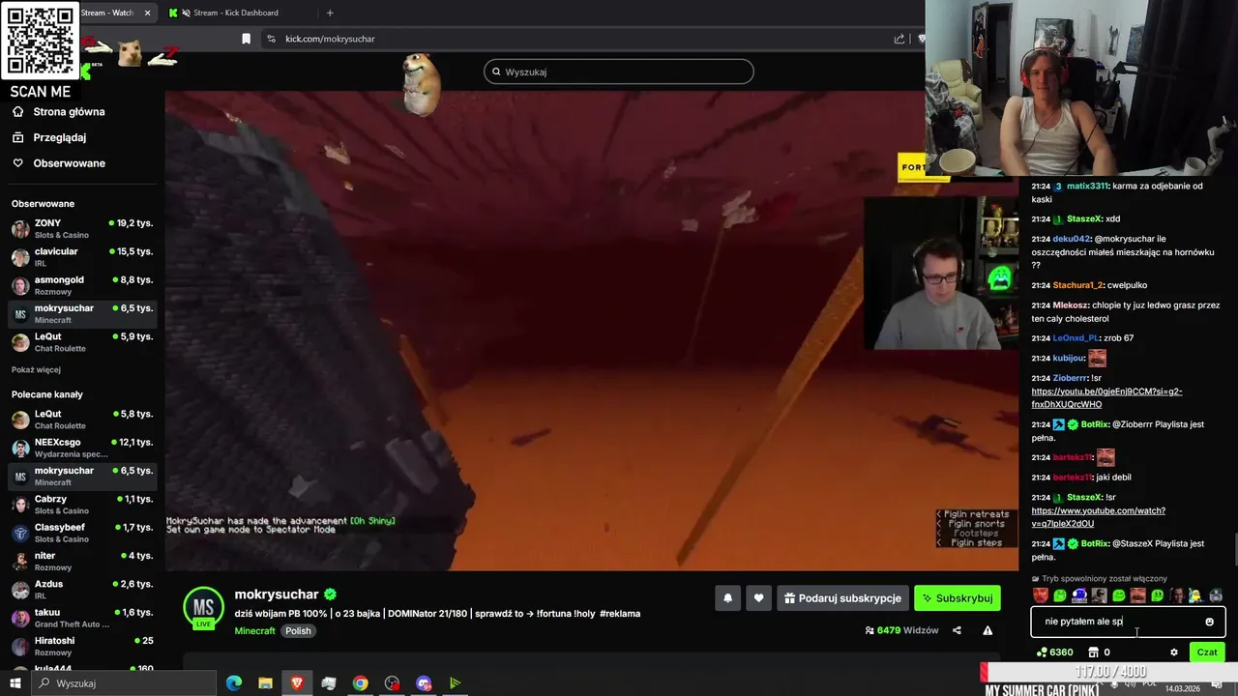Screen dimensions: 1238x696
Task: Click Podaruj subskrypcje button
Action: pos(842,598)
